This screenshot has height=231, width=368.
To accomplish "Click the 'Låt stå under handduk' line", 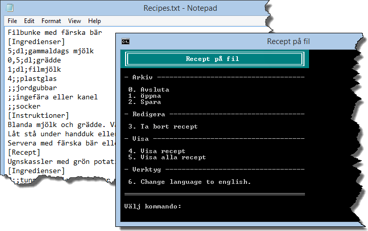I will click(62, 134).
